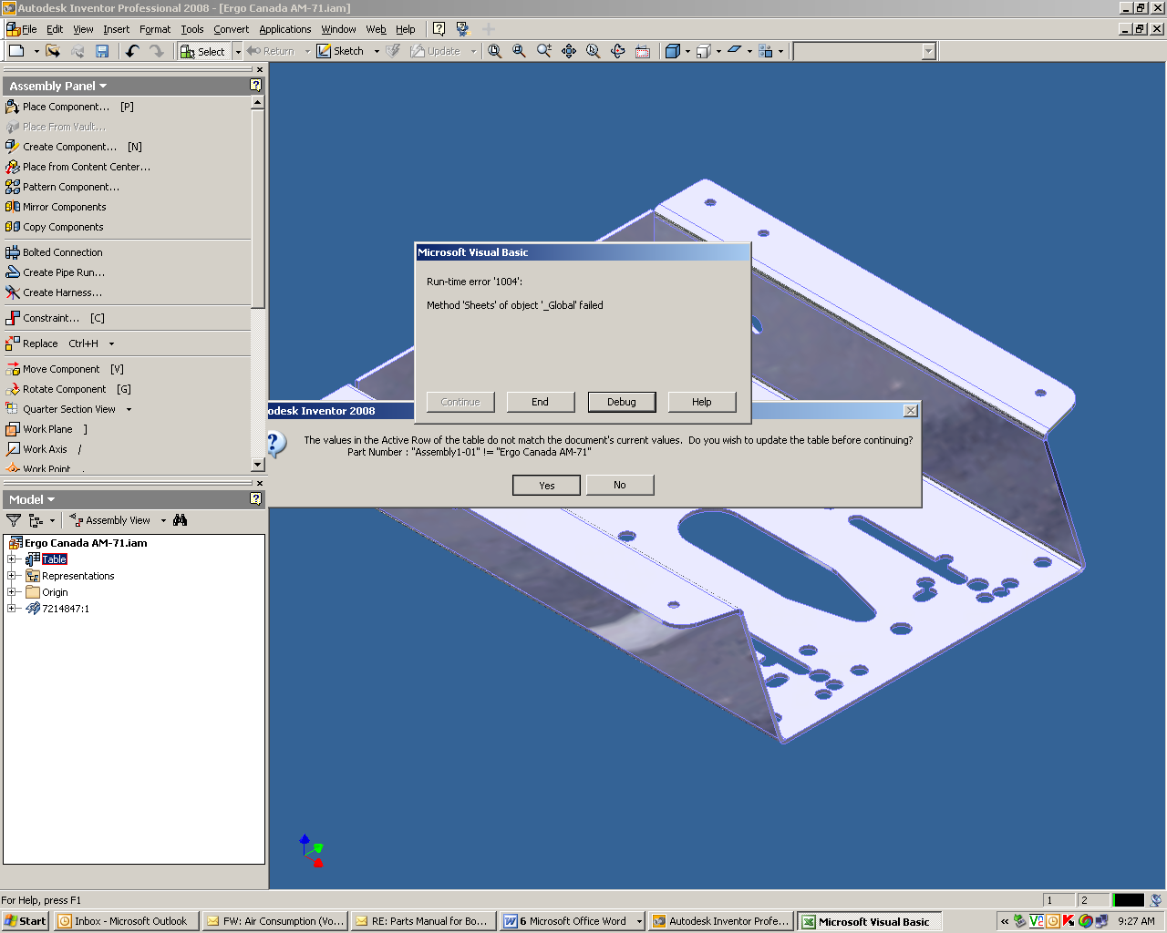Open the Tools menu

(192, 29)
